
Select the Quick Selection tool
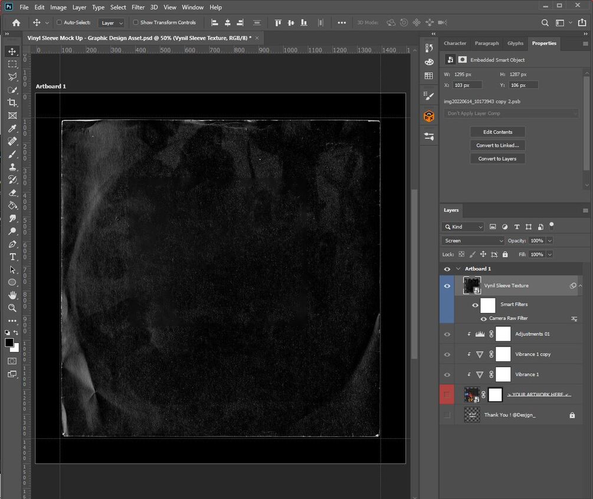coord(12,90)
